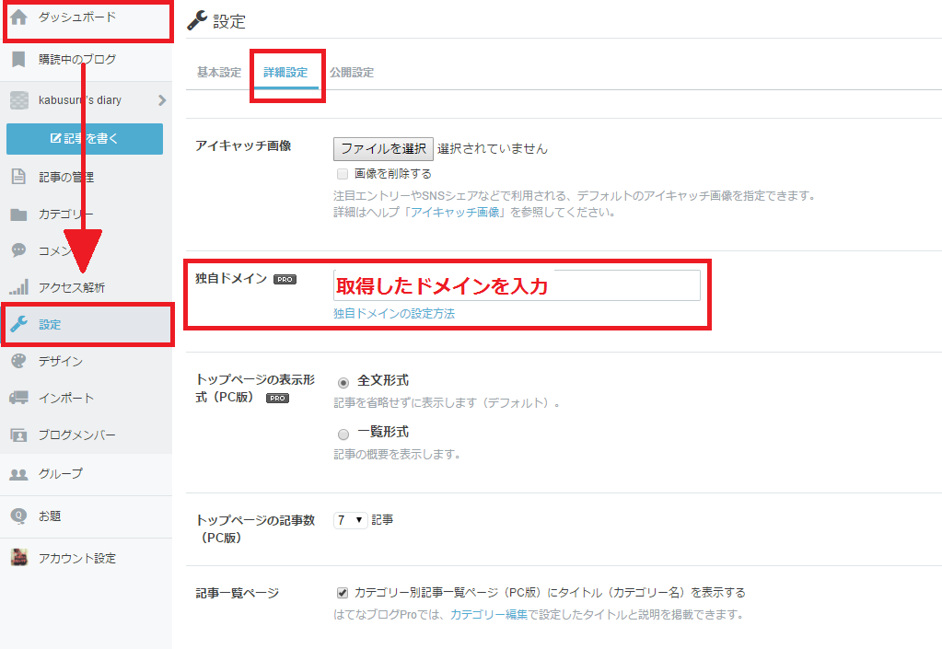The height and width of the screenshot is (649, 942).
Task: Click the bookmark icon for 購読中のブログ
Action: [18, 59]
